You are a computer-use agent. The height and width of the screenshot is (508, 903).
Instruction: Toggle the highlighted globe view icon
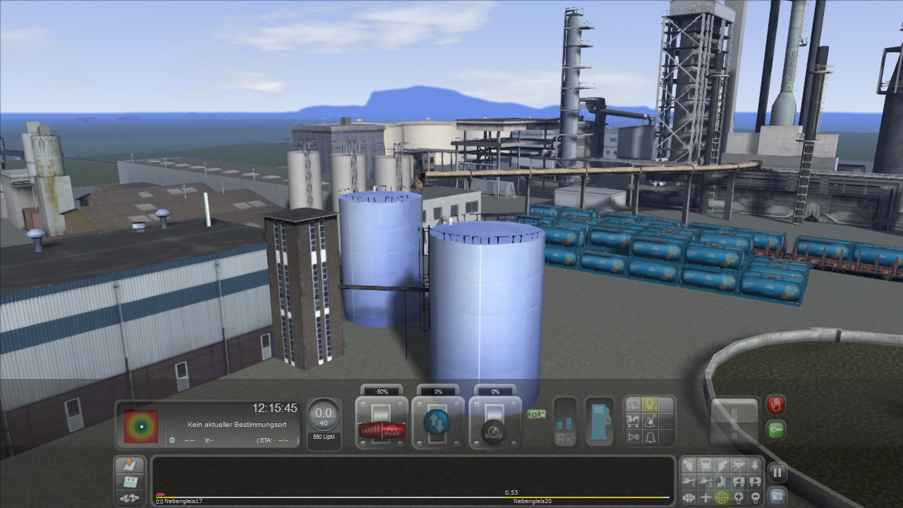(x=722, y=498)
